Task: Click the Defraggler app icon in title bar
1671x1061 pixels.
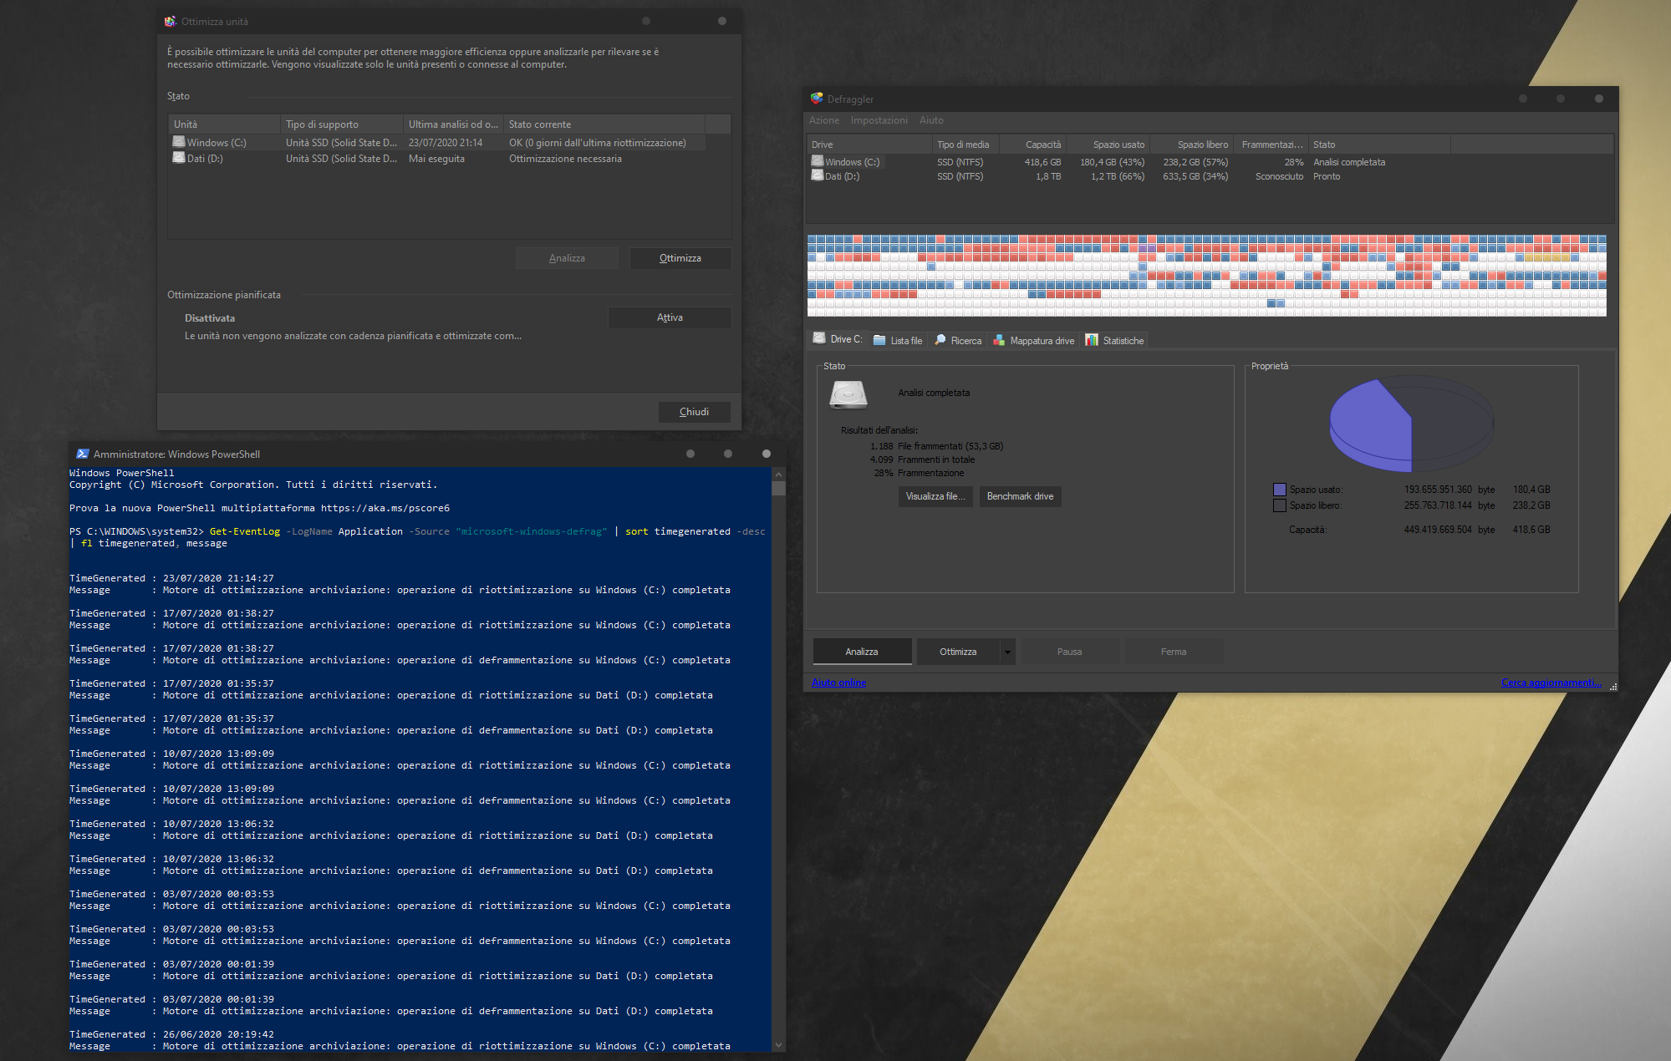Action: pyautogui.click(x=817, y=99)
